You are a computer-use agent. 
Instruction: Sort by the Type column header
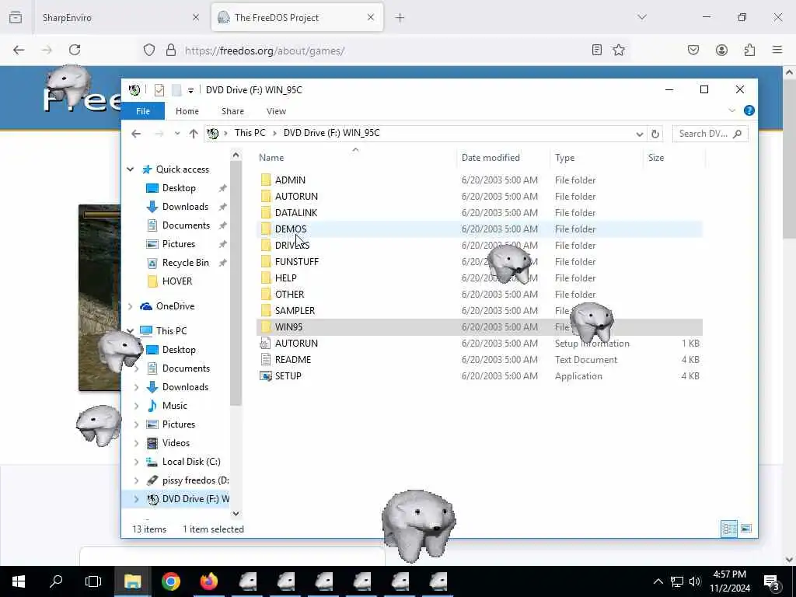(x=597, y=158)
